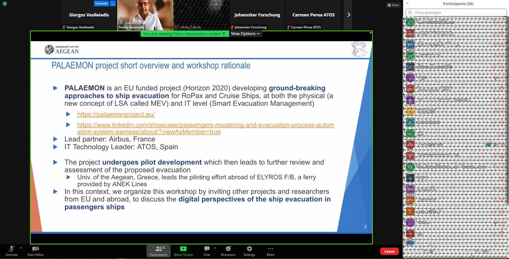
Task: Click the 'You are viewing Petros Kavassalis's screen' banner
Action: 184,33
